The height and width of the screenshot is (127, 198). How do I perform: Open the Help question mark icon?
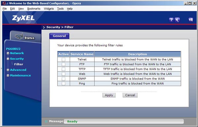tap(171, 20)
